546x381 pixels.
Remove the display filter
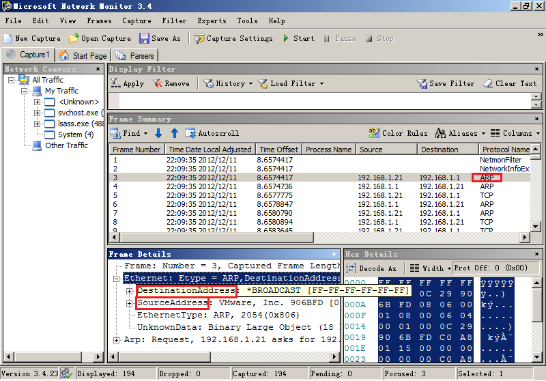pos(171,83)
